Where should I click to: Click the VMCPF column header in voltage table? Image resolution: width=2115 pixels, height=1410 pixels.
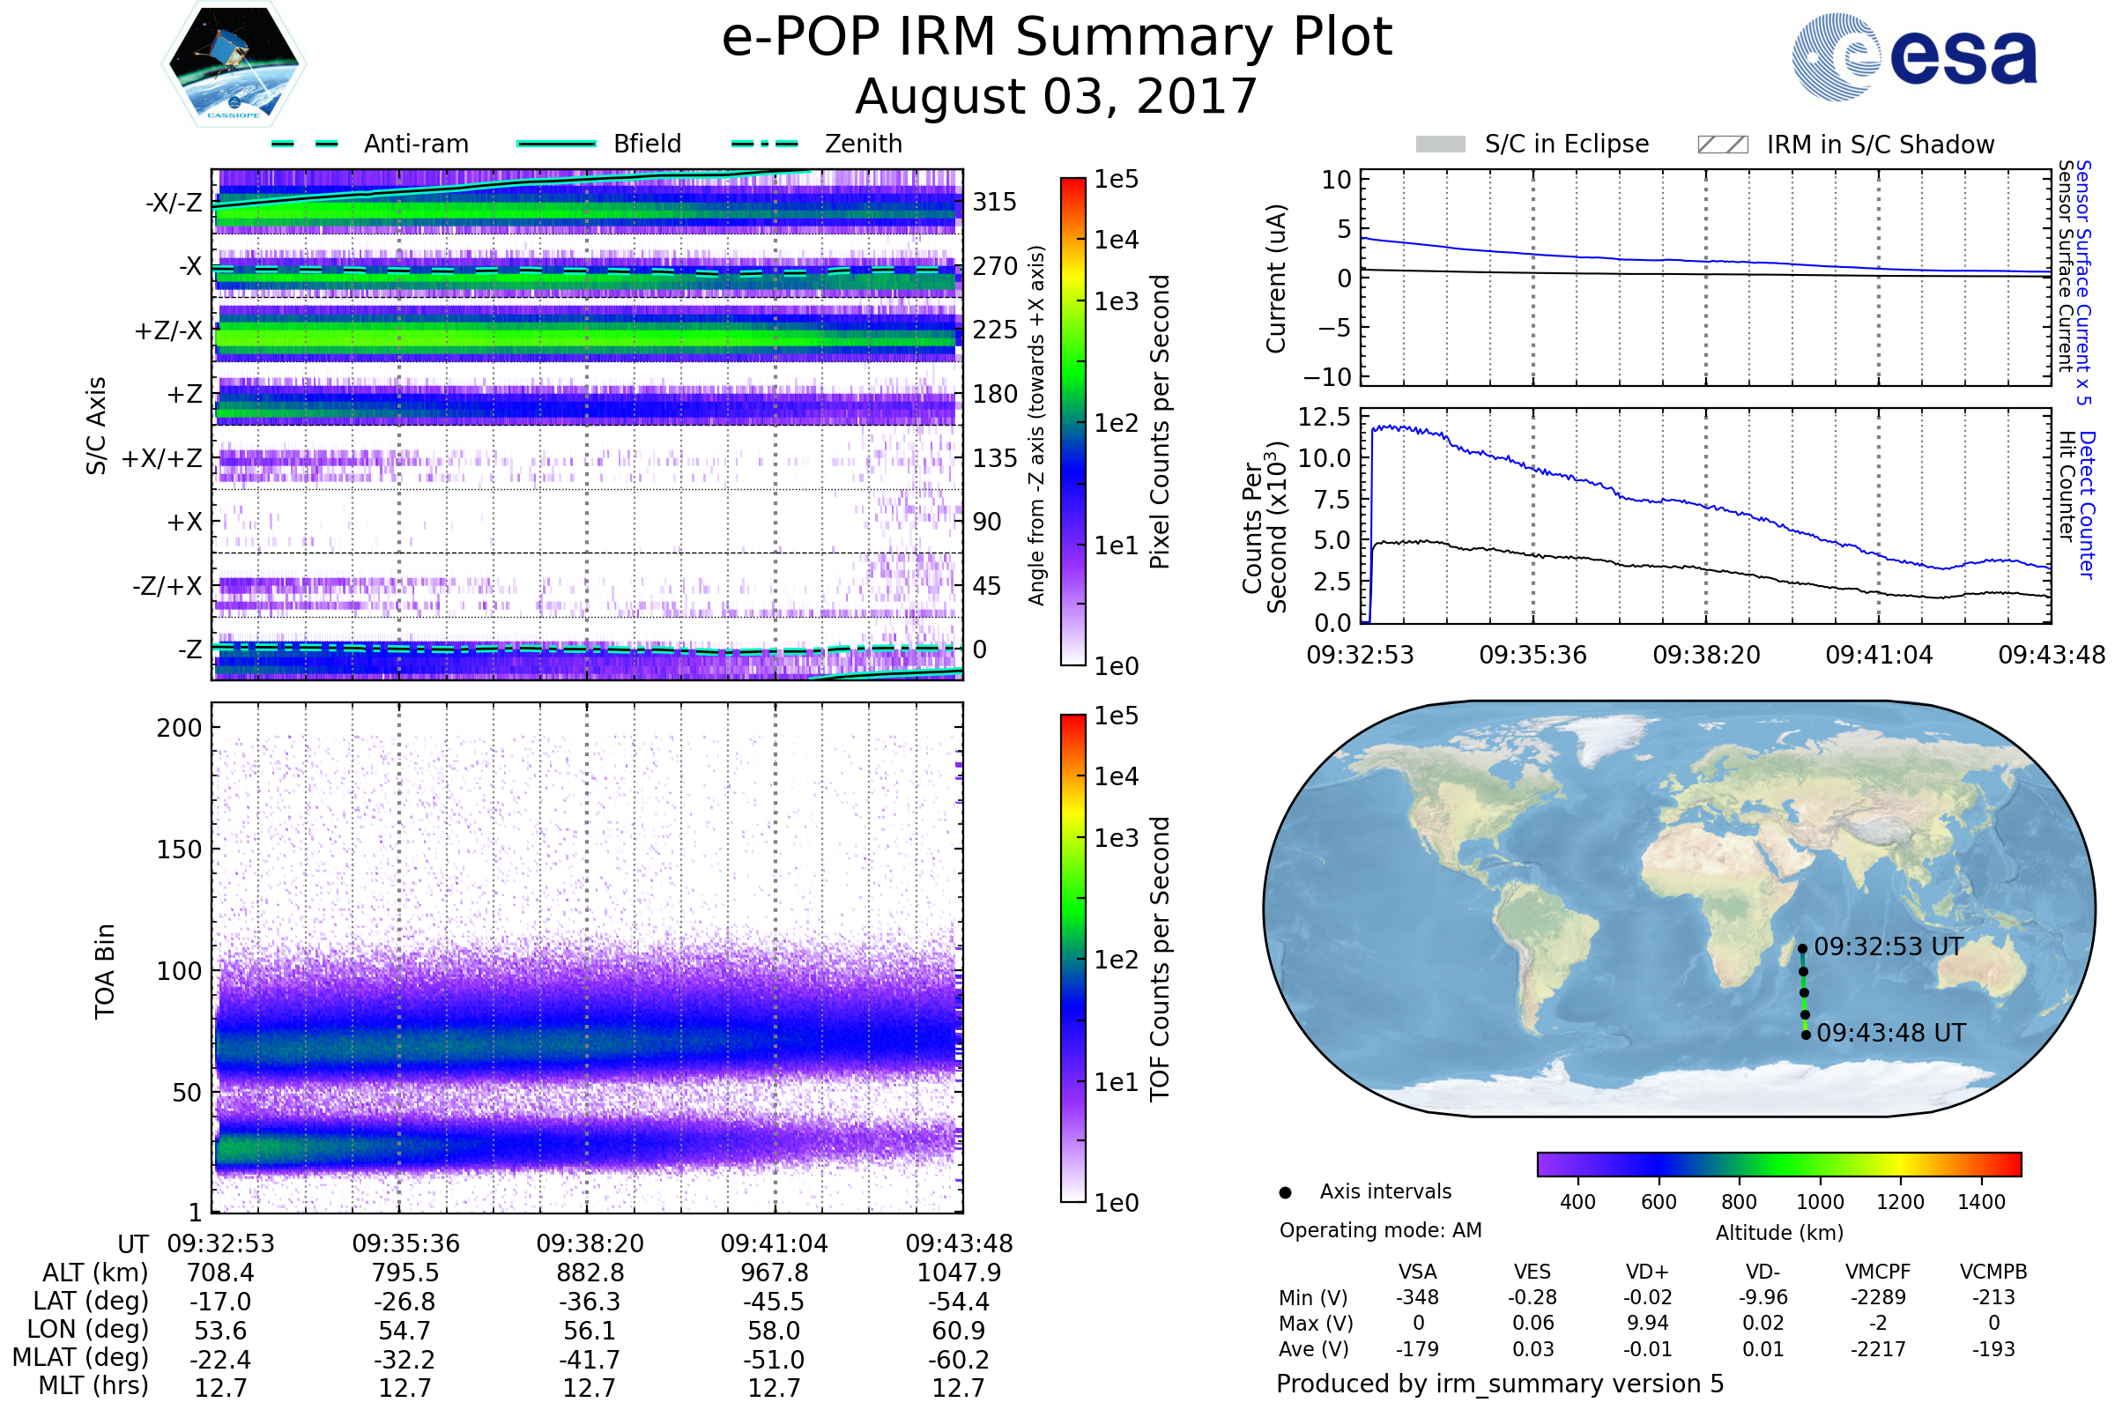pos(1878,1272)
